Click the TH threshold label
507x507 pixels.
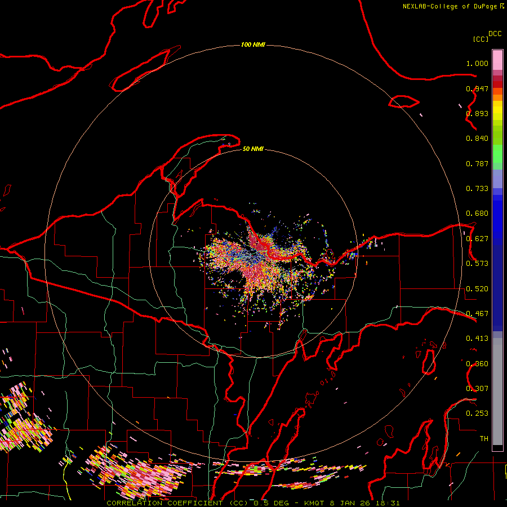pyautogui.click(x=484, y=439)
